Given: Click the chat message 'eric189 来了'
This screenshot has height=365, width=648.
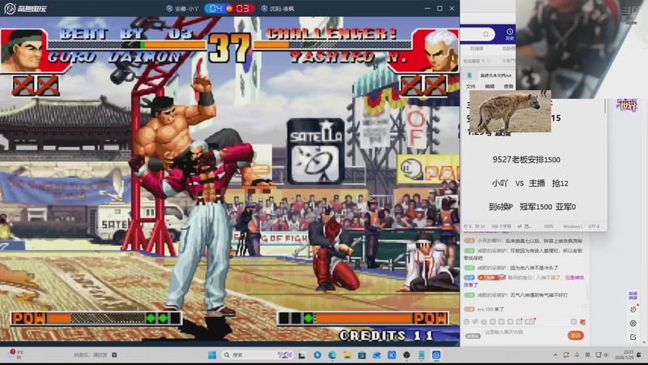Looking at the screenshot, I should click(490, 309).
